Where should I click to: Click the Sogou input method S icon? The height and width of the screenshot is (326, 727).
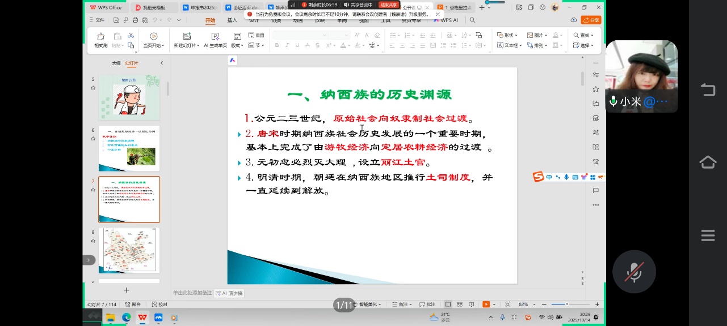[538, 177]
